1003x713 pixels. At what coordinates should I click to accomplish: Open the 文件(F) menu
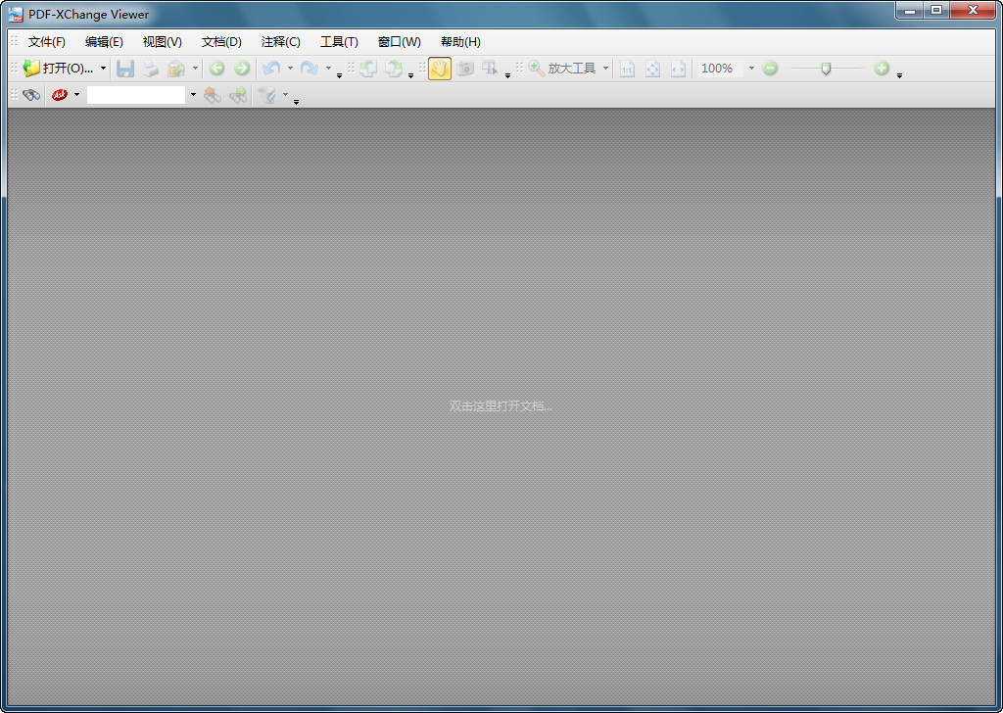(47, 41)
